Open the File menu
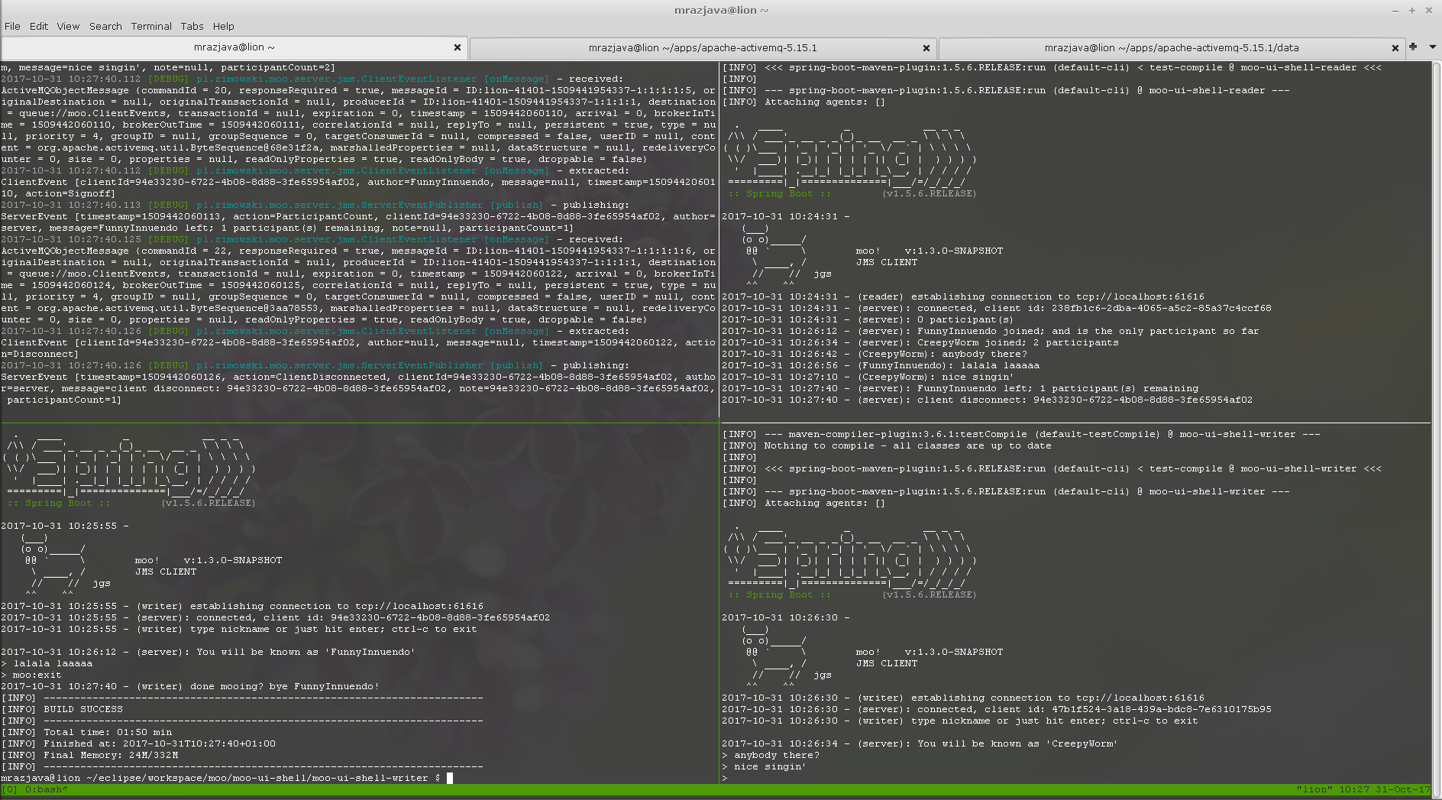1442x800 pixels. coord(12,26)
